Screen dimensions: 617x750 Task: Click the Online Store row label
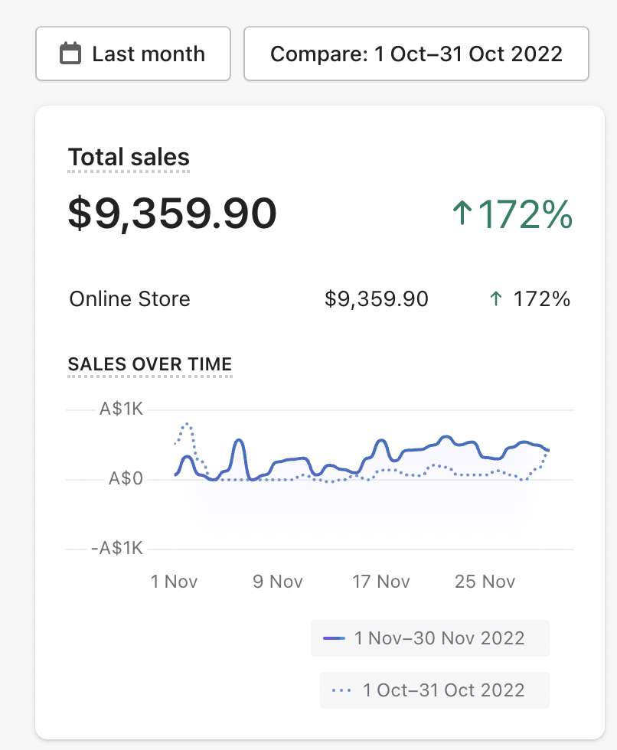129,299
